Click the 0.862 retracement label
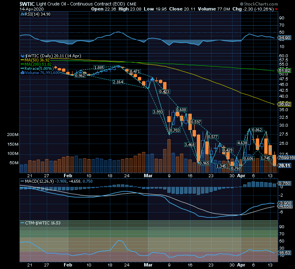Screen dimensions: 295x269 pos(257,130)
